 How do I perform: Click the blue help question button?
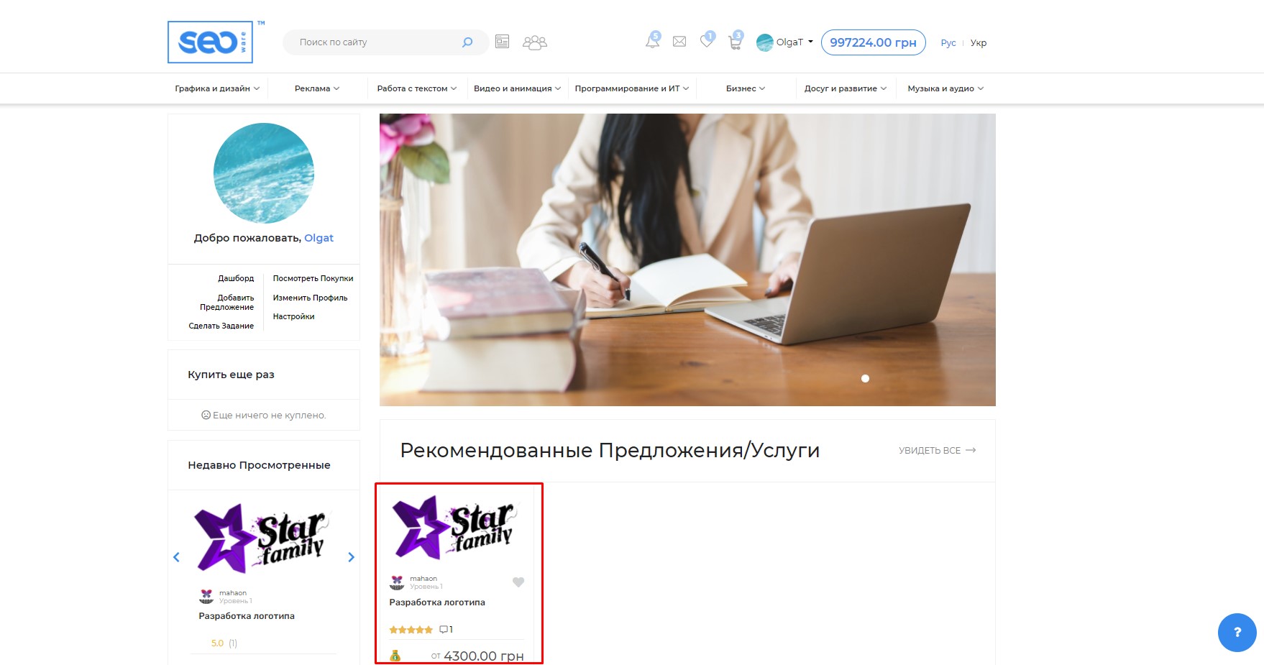(x=1237, y=633)
